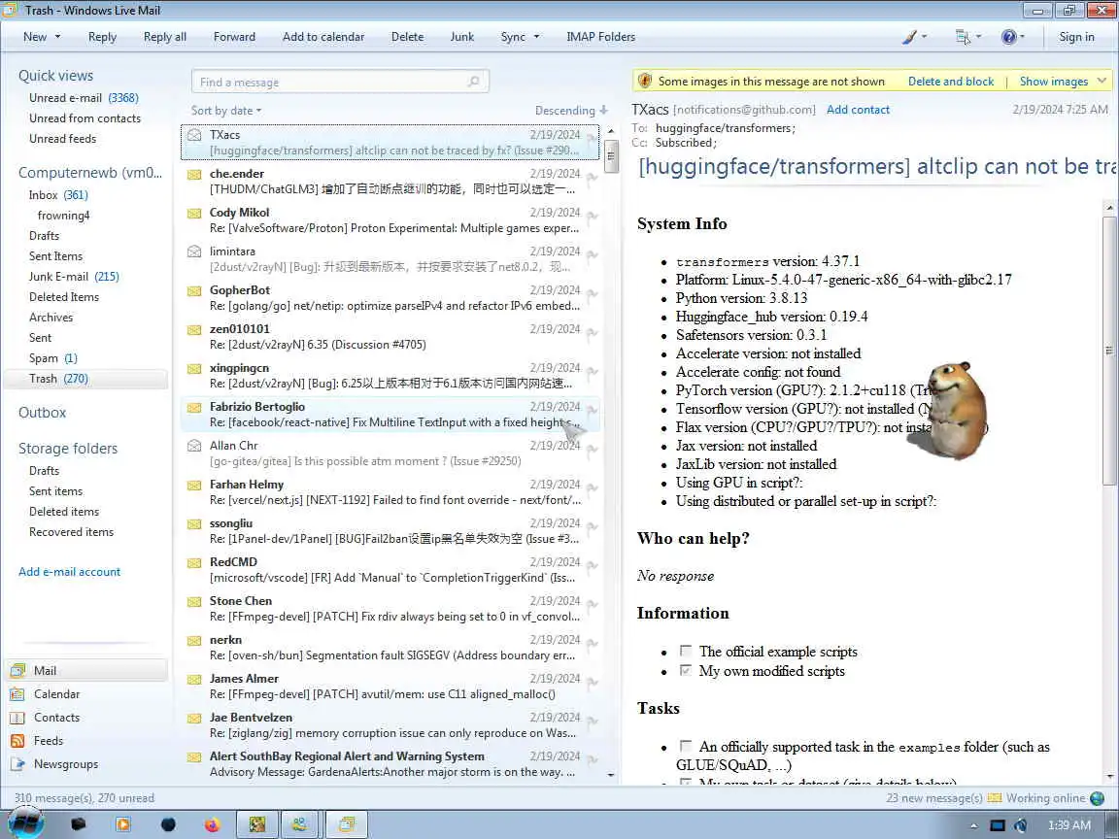Open the brush colorizer toolbar icon
Screen dimensions: 1119x839
pos(909,36)
